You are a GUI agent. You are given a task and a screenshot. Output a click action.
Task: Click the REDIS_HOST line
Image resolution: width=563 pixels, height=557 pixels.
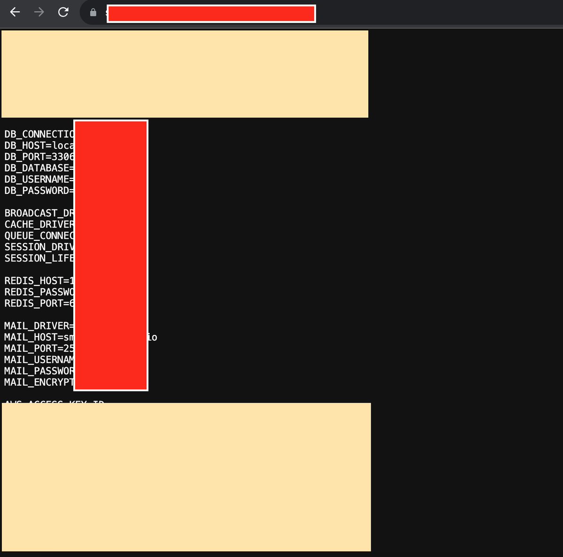point(39,281)
